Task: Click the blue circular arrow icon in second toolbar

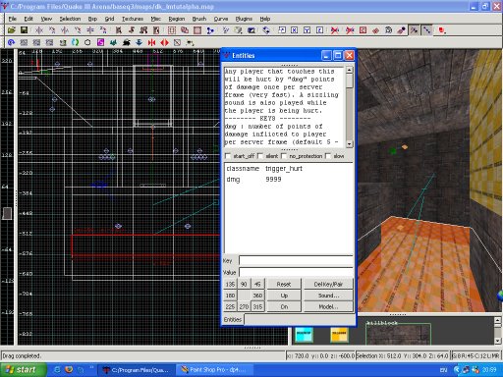Action: [x=12, y=42]
